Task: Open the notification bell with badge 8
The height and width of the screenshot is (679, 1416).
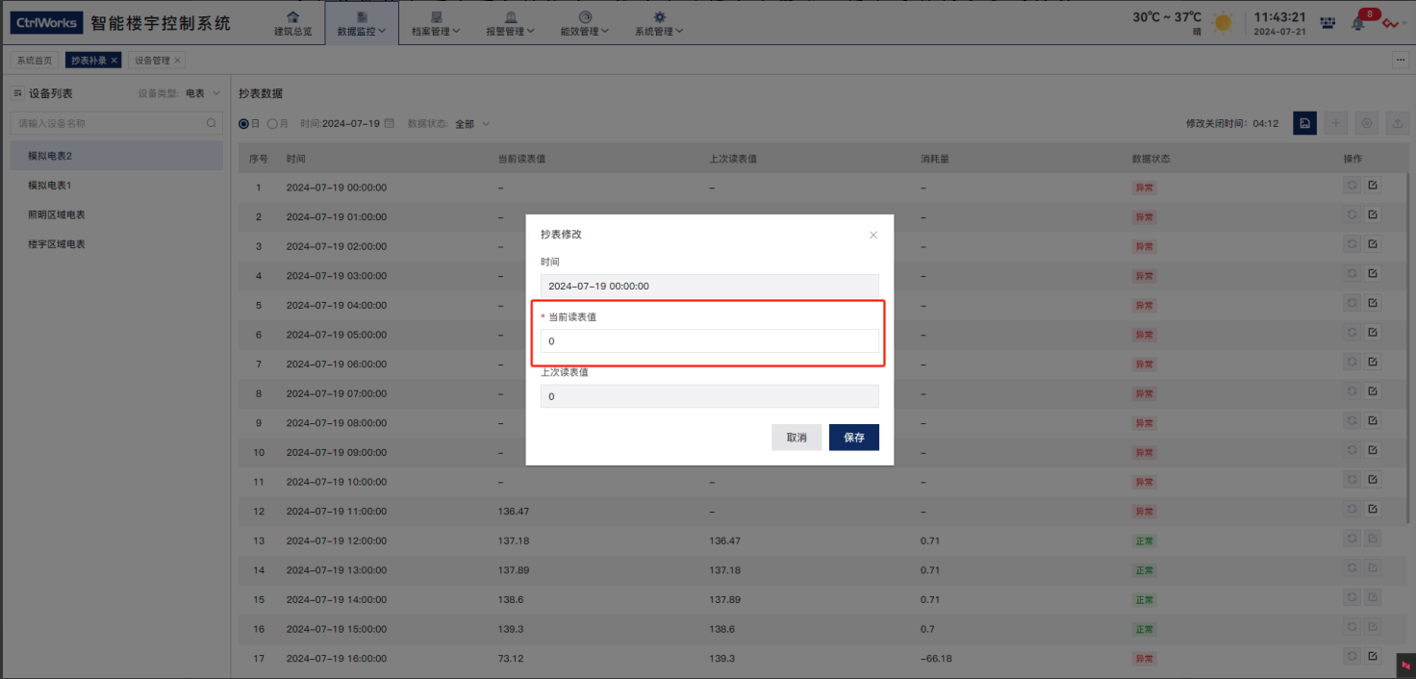Action: point(1358,23)
